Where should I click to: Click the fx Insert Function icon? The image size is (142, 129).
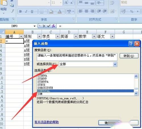point(53,26)
